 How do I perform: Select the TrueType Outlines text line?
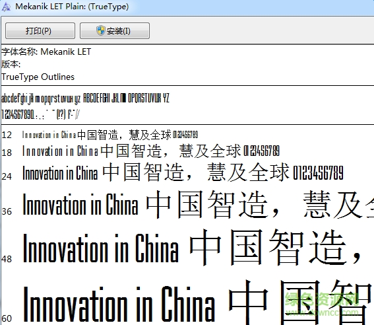[x=38, y=77]
